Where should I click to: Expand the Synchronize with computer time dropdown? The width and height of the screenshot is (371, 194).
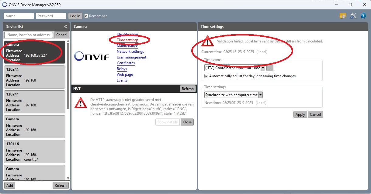point(261,95)
